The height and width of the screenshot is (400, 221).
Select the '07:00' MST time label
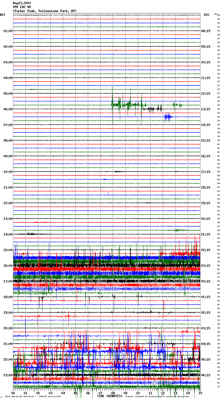point(8,125)
